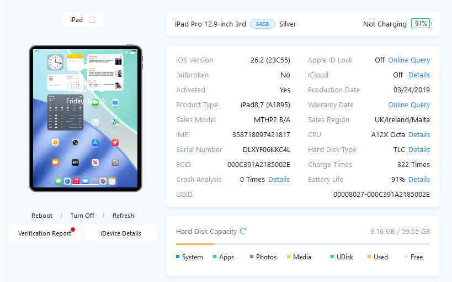Click the Hard Disk Capacity heading
Viewport: 452px width, 282px height.
pos(206,232)
